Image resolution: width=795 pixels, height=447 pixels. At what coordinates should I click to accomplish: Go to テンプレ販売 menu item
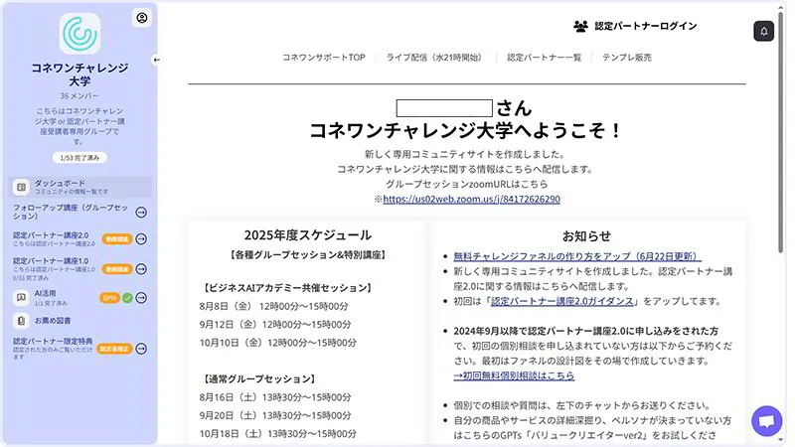627,58
